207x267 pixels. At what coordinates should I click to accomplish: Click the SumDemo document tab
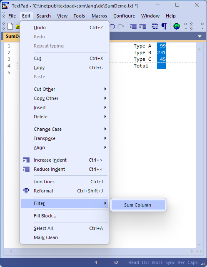point(12,36)
